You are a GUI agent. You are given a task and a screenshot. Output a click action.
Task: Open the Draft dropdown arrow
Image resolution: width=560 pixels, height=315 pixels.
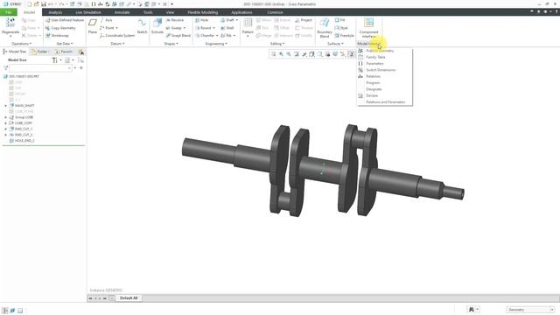pos(237,20)
